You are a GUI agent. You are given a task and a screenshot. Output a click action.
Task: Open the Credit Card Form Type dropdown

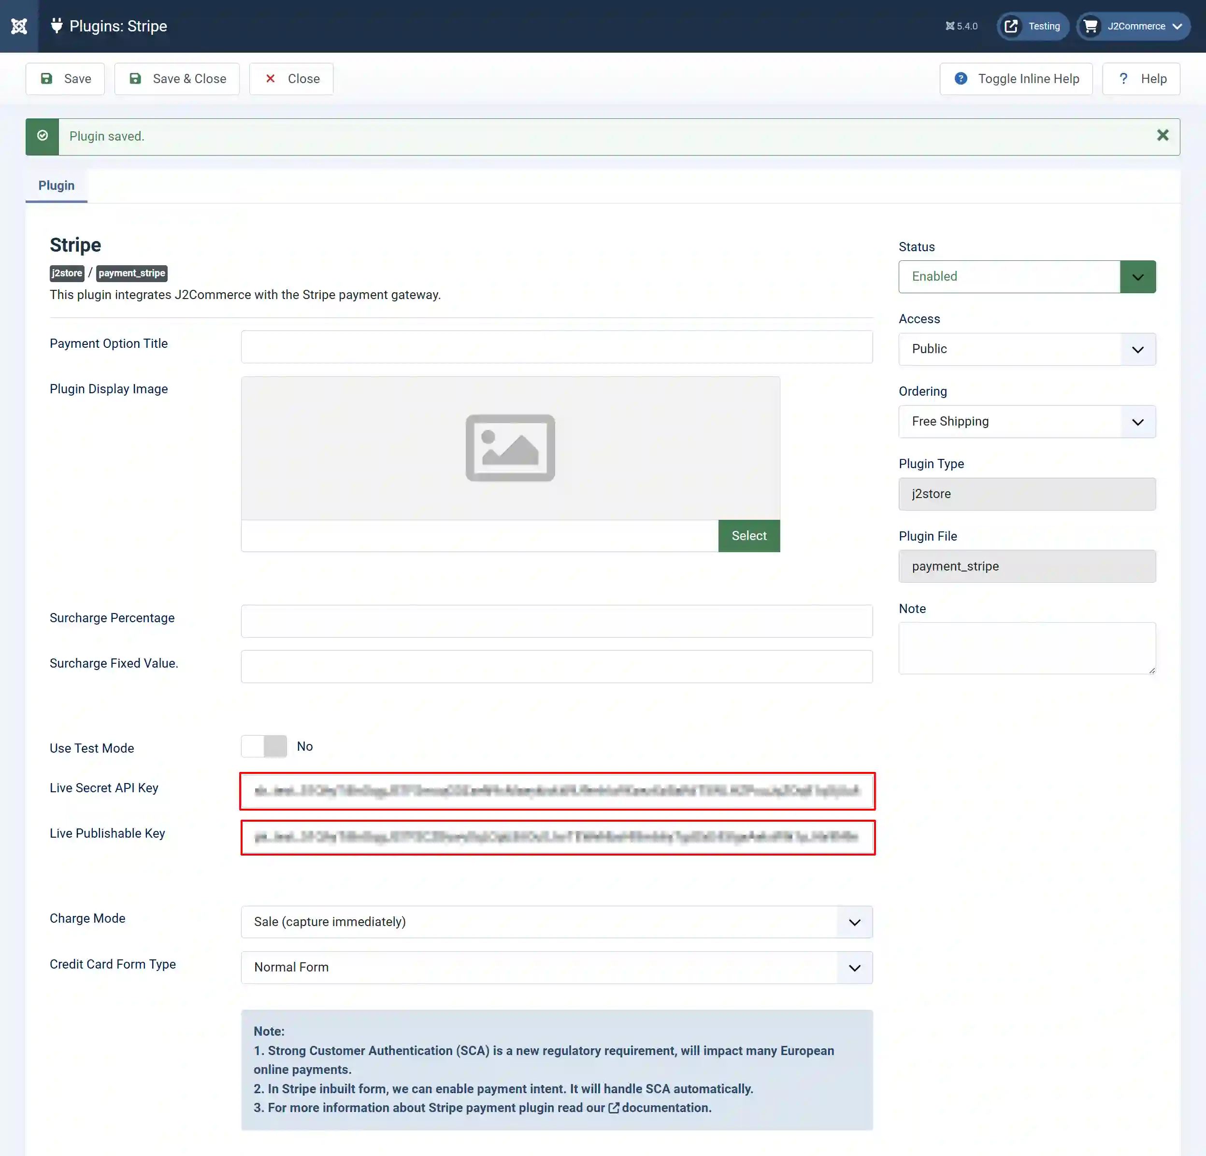[556, 967]
